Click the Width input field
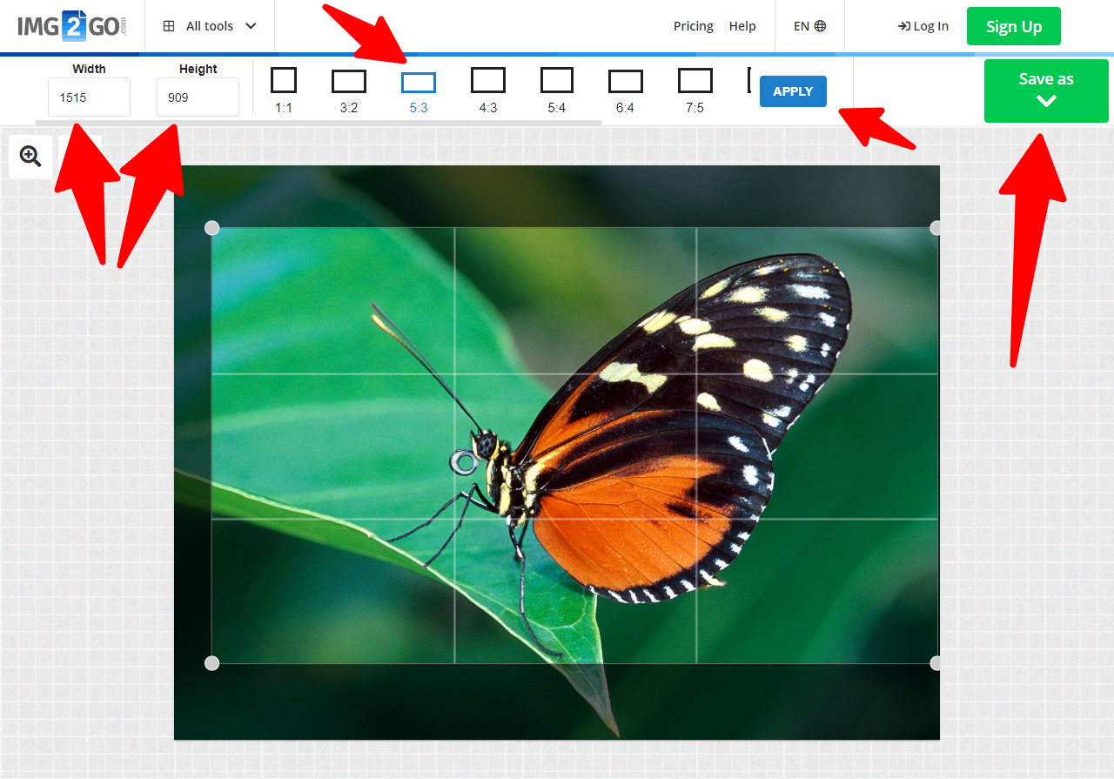Screen dimensions: 1114x779 89,97
